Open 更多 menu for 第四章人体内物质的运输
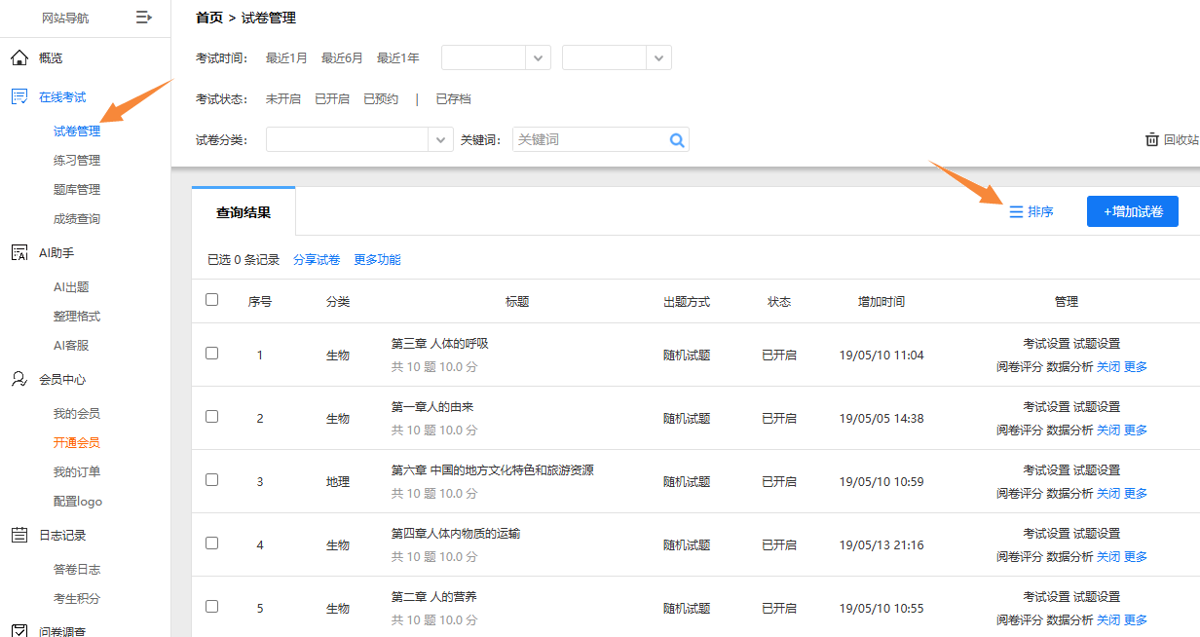 [1136, 557]
